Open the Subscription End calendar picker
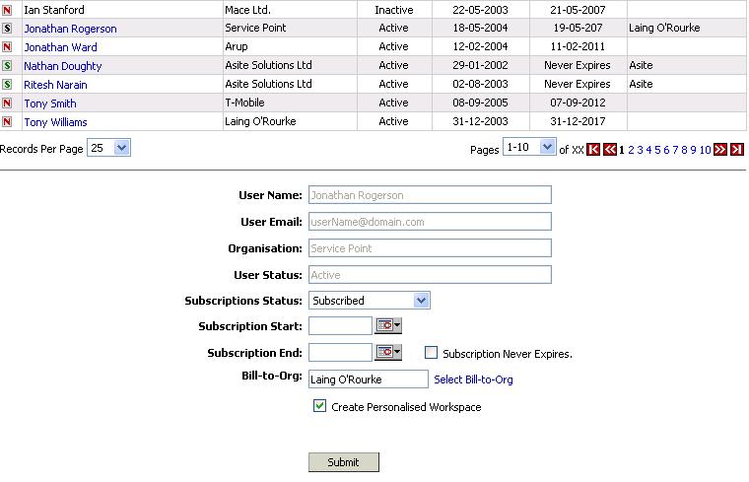 tap(388, 353)
